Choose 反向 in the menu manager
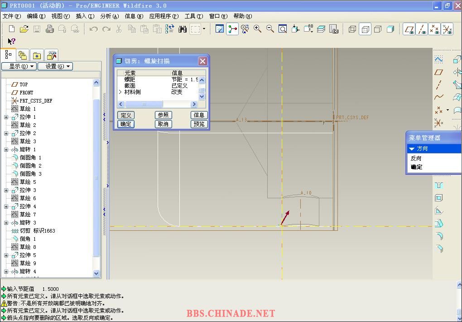 tap(416, 159)
